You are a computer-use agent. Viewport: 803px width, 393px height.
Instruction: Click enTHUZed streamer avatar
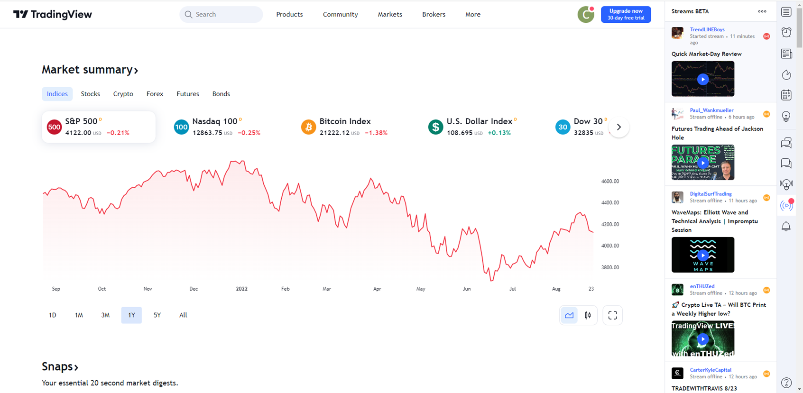point(677,290)
